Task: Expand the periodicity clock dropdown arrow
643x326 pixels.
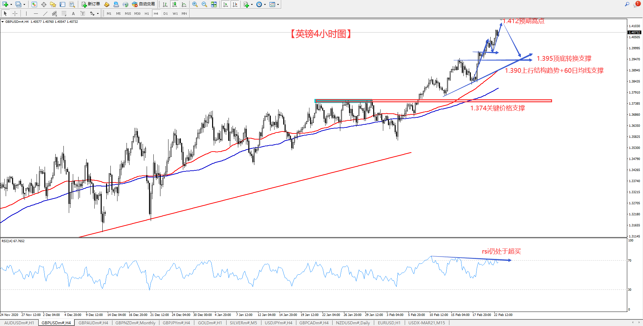Action: tap(265, 4)
